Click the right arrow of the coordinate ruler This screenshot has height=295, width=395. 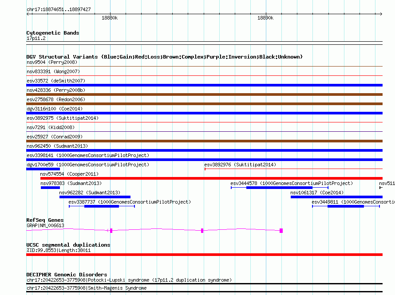(x=381, y=14)
